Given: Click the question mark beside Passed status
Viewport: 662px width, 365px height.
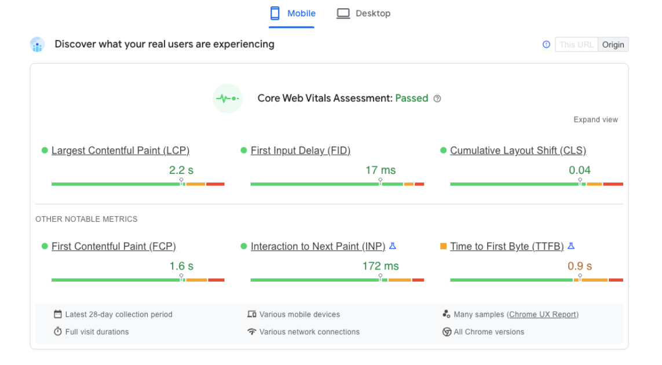Looking at the screenshot, I should click(437, 98).
